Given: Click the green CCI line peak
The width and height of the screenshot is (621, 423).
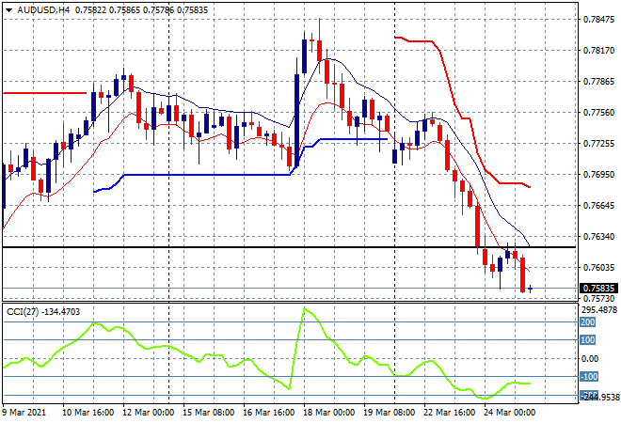Looking at the screenshot, I should click(x=304, y=309).
